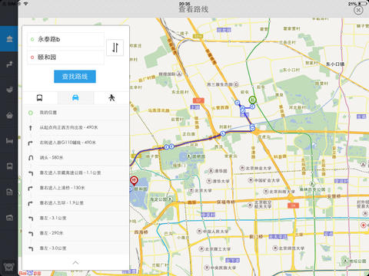The height and width of the screenshot is (276, 369).
Task: Select step 靠左 - 290米
Action: tap(75, 233)
